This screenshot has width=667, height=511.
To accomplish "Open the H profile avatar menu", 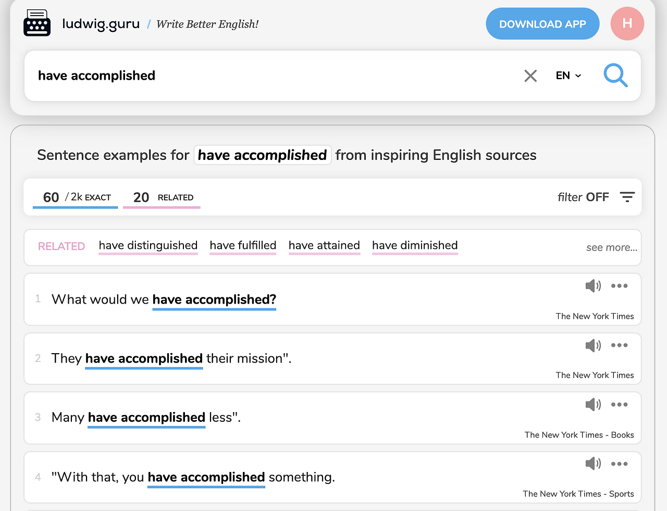I will pyautogui.click(x=627, y=23).
